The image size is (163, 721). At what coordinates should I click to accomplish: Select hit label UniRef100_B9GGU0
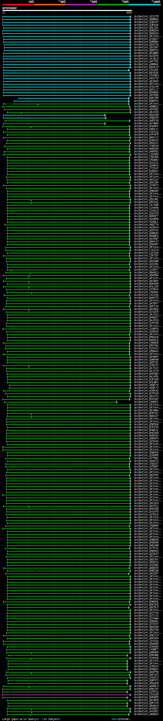(146, 33)
